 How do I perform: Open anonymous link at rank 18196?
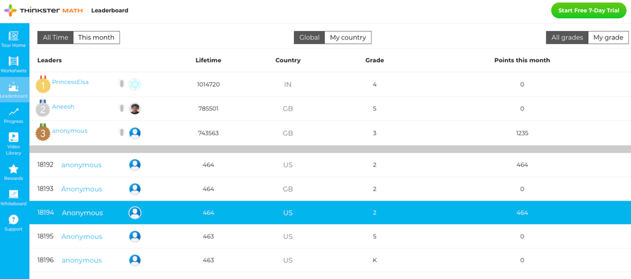(x=82, y=260)
